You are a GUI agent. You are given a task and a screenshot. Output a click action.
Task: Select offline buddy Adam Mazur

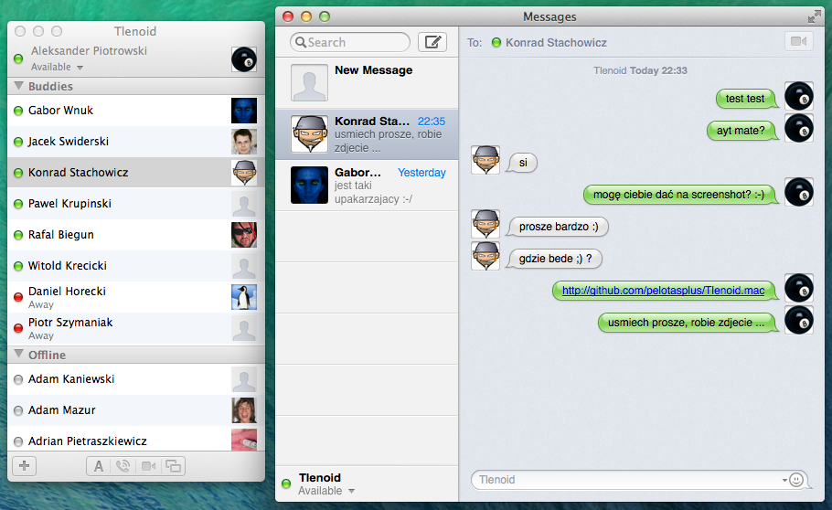136,410
